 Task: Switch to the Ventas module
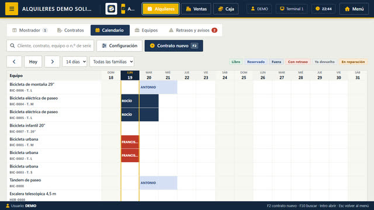coord(196,9)
